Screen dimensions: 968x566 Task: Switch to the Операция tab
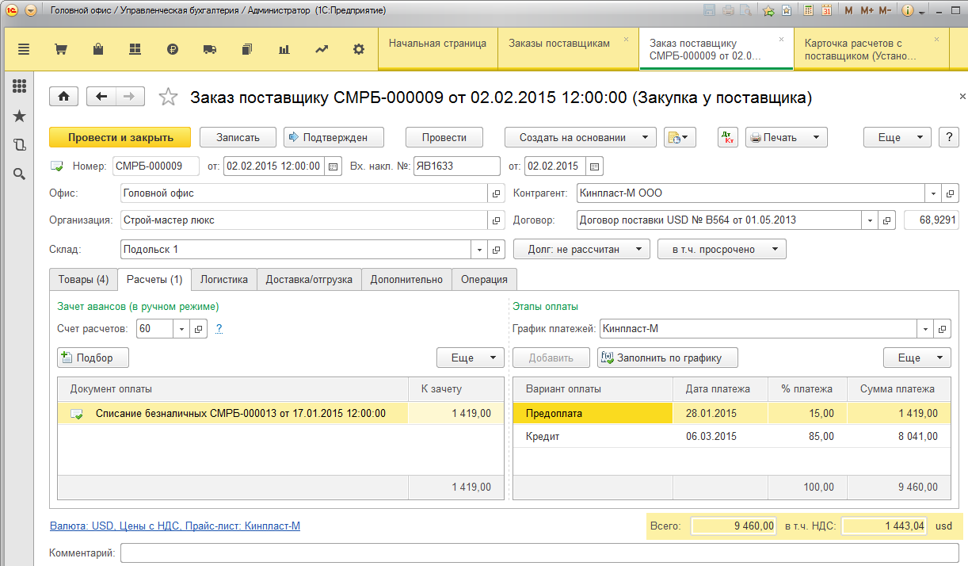click(x=485, y=279)
